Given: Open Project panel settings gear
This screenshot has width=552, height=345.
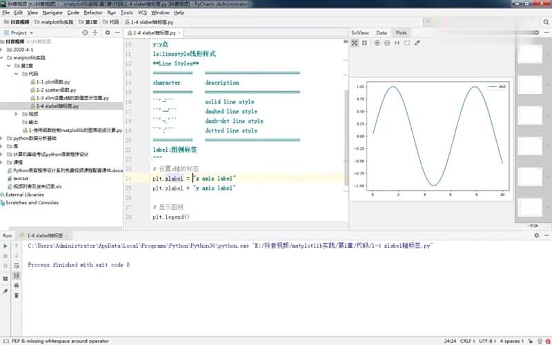Looking at the screenshot, I should [108, 32].
